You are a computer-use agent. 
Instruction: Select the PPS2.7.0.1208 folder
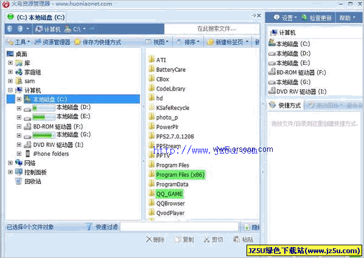click(x=175, y=137)
